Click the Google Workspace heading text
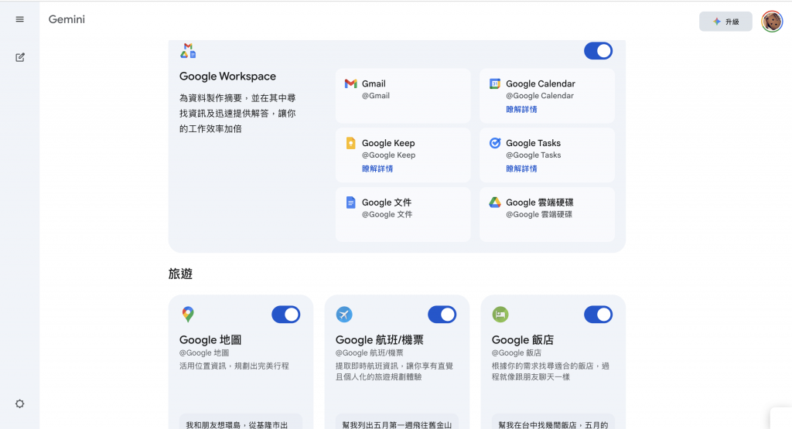 click(x=227, y=77)
